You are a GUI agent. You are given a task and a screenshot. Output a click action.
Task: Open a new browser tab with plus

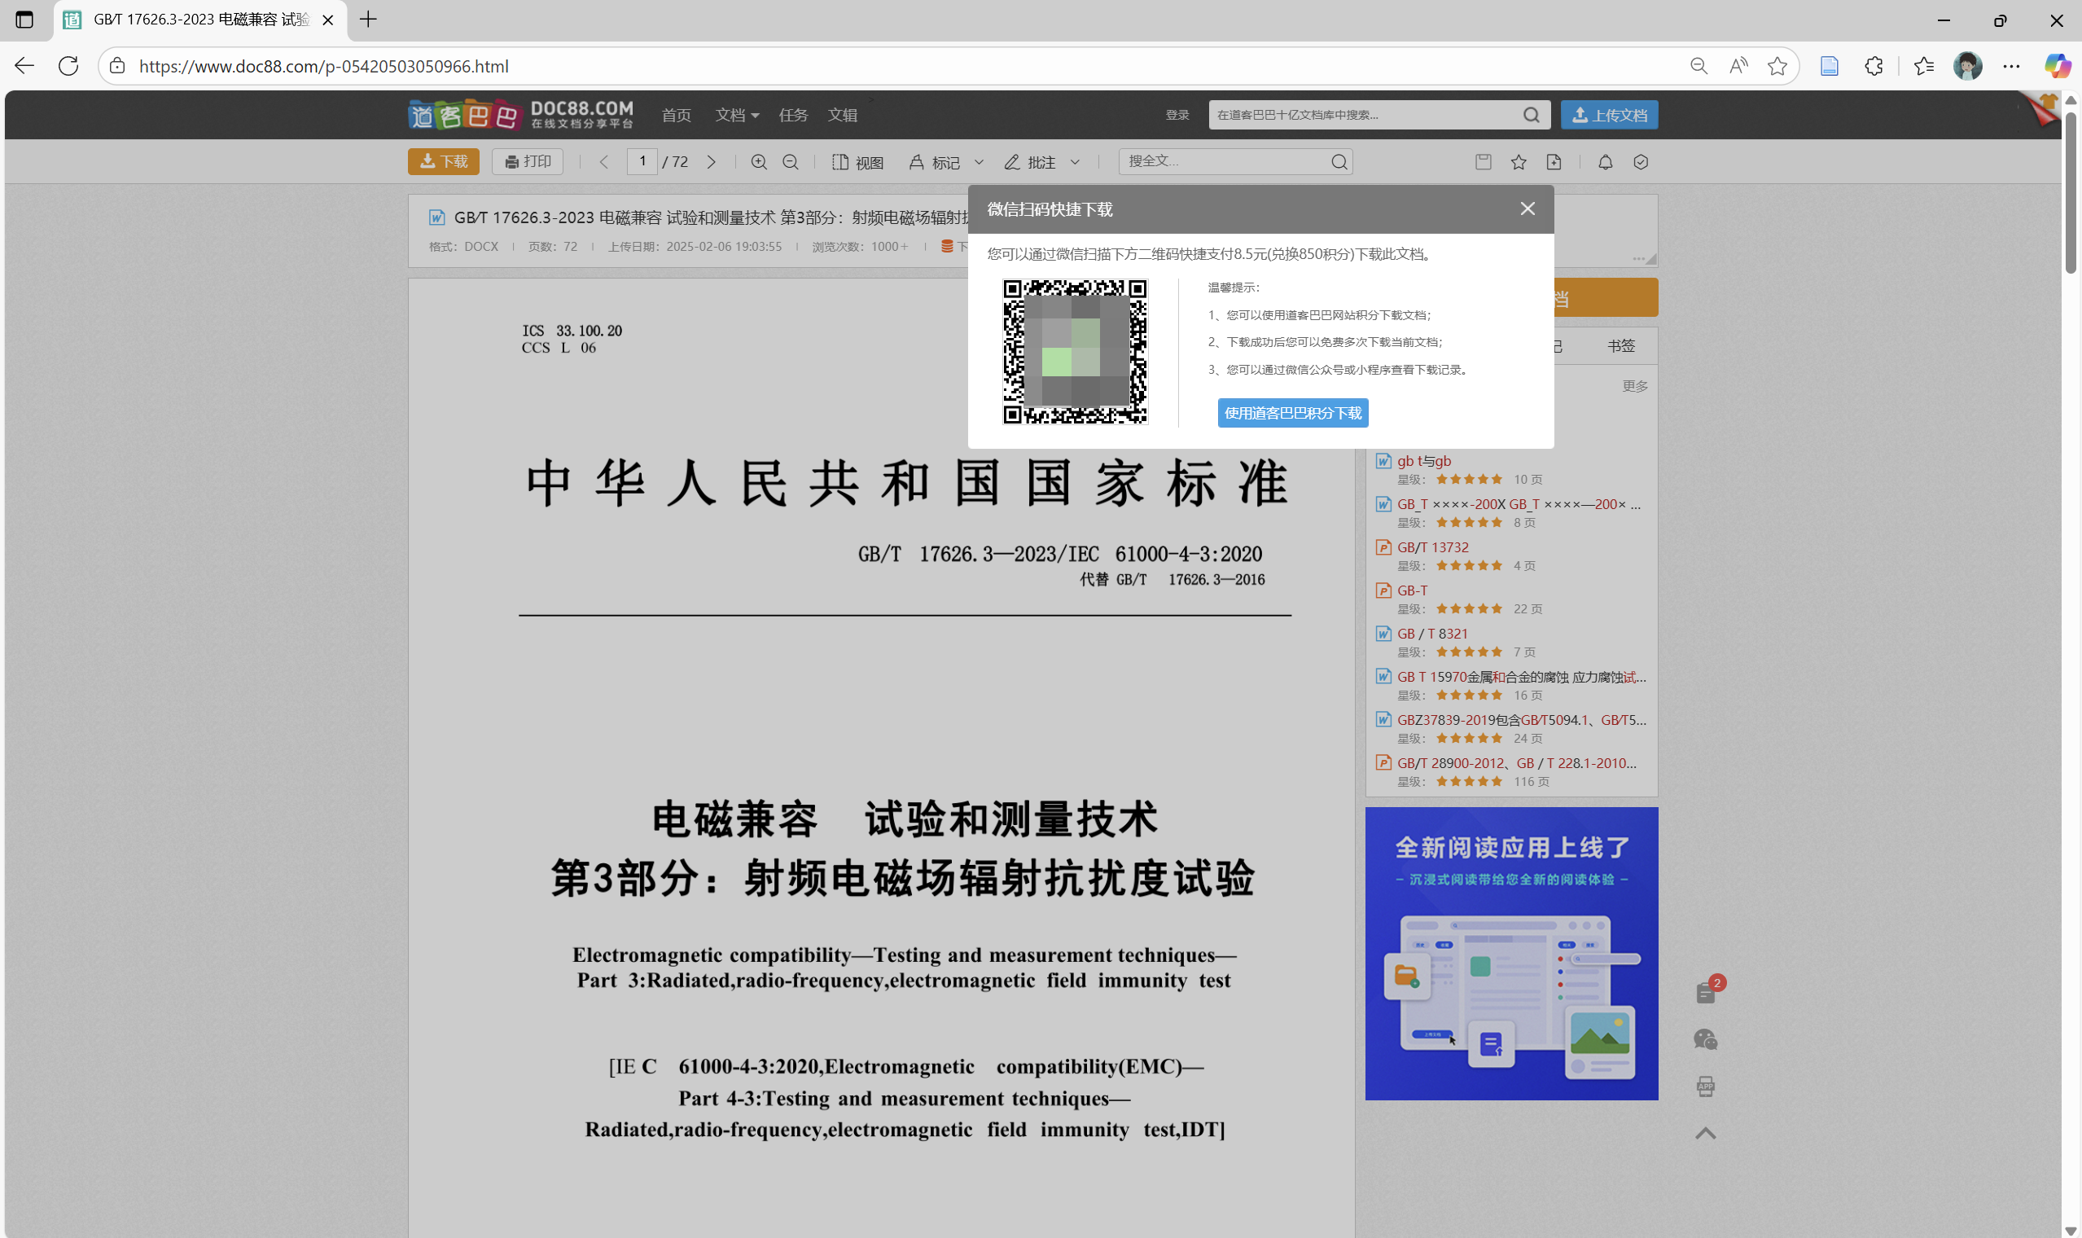pyautogui.click(x=368, y=20)
